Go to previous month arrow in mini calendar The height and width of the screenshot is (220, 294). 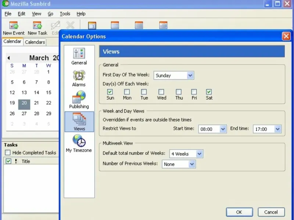click(x=8, y=58)
